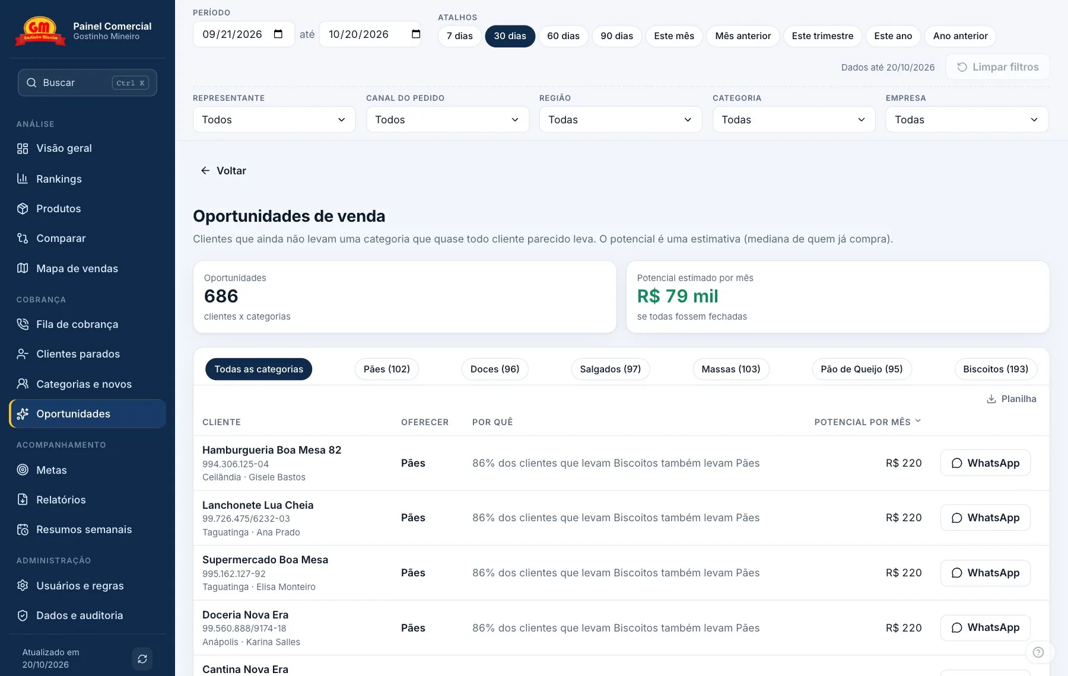Select the Este trimestre shortcut
This screenshot has height=676, width=1068.
pyautogui.click(x=822, y=36)
